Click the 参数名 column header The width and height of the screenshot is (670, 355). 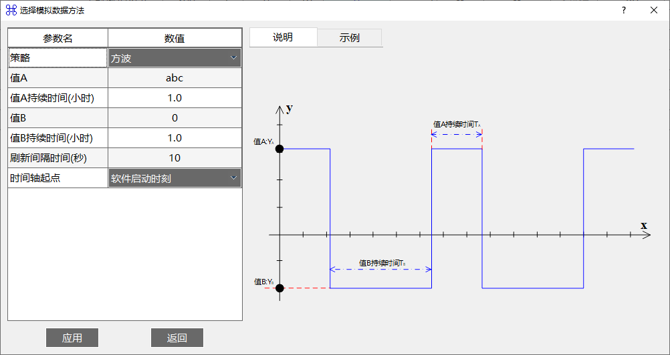coord(58,38)
